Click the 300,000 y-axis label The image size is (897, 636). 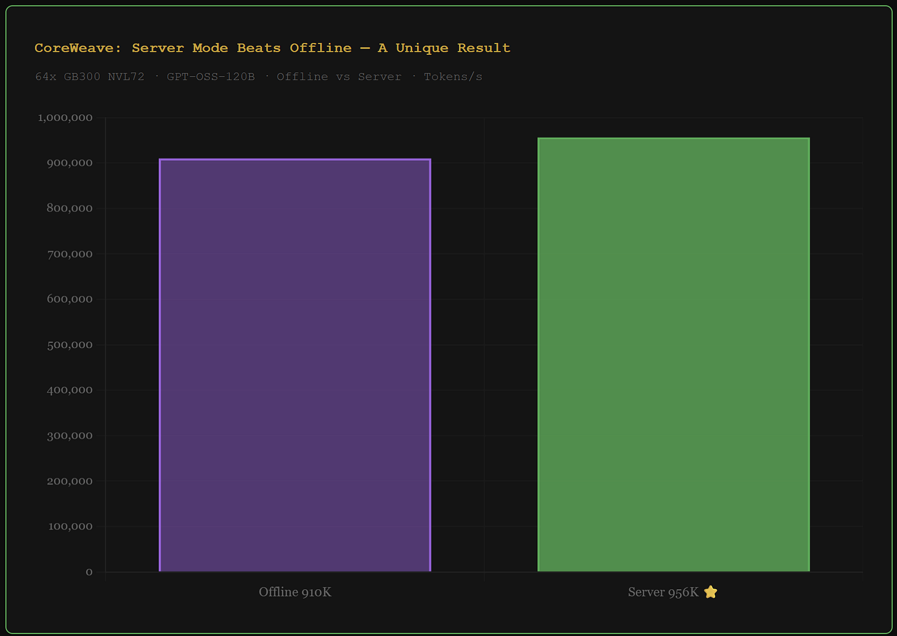(70, 436)
